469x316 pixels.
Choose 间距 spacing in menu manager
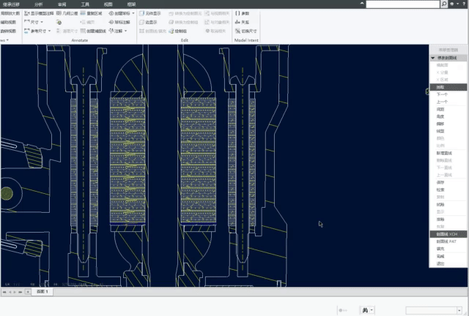coord(448,109)
